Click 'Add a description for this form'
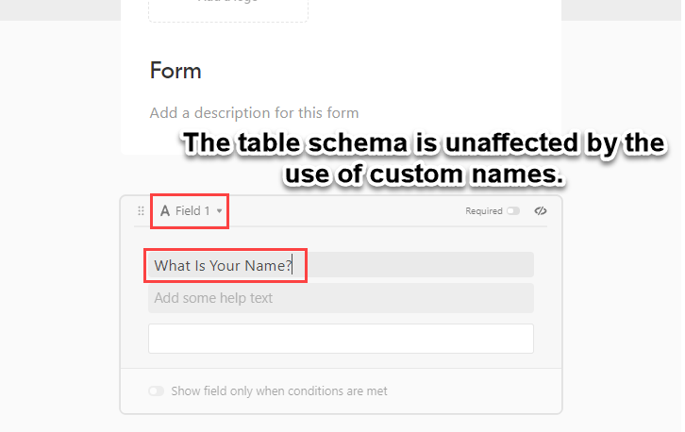The height and width of the screenshot is (432, 685). [x=254, y=112]
